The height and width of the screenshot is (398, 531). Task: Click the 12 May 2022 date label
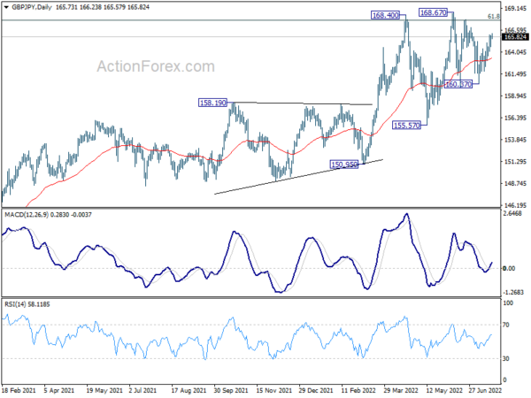[444, 390]
